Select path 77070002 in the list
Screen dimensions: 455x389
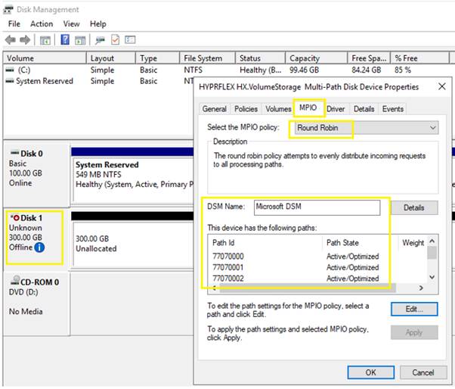318,279
